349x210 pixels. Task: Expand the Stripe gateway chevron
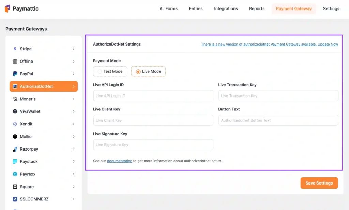point(74,49)
